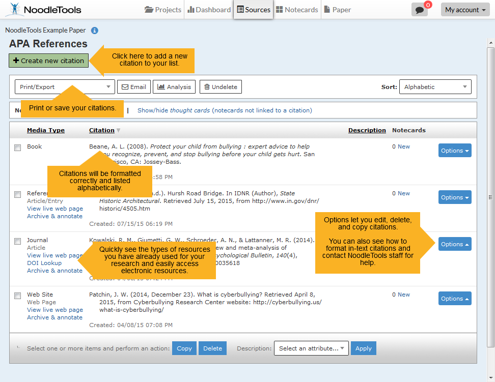This screenshot has height=382, width=495.
Task: Click the NoodleTools Example Paper title
Action: pos(45,31)
